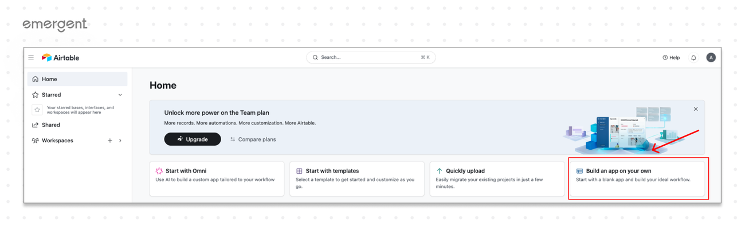Click the Help question mark icon
This screenshot has height=232, width=745.
[x=665, y=58]
